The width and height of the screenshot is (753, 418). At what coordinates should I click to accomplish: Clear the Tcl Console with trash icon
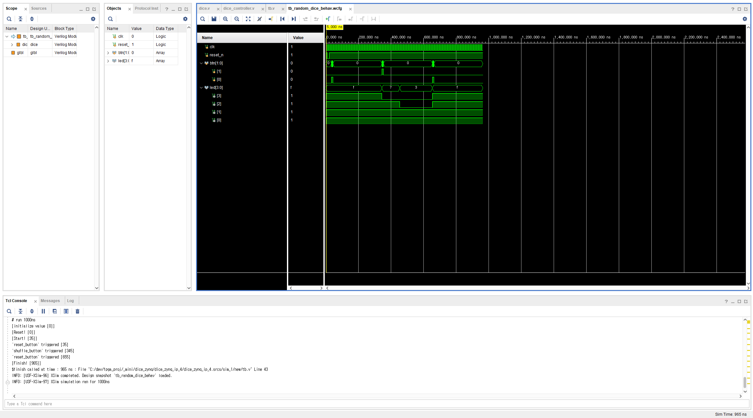pyautogui.click(x=78, y=311)
